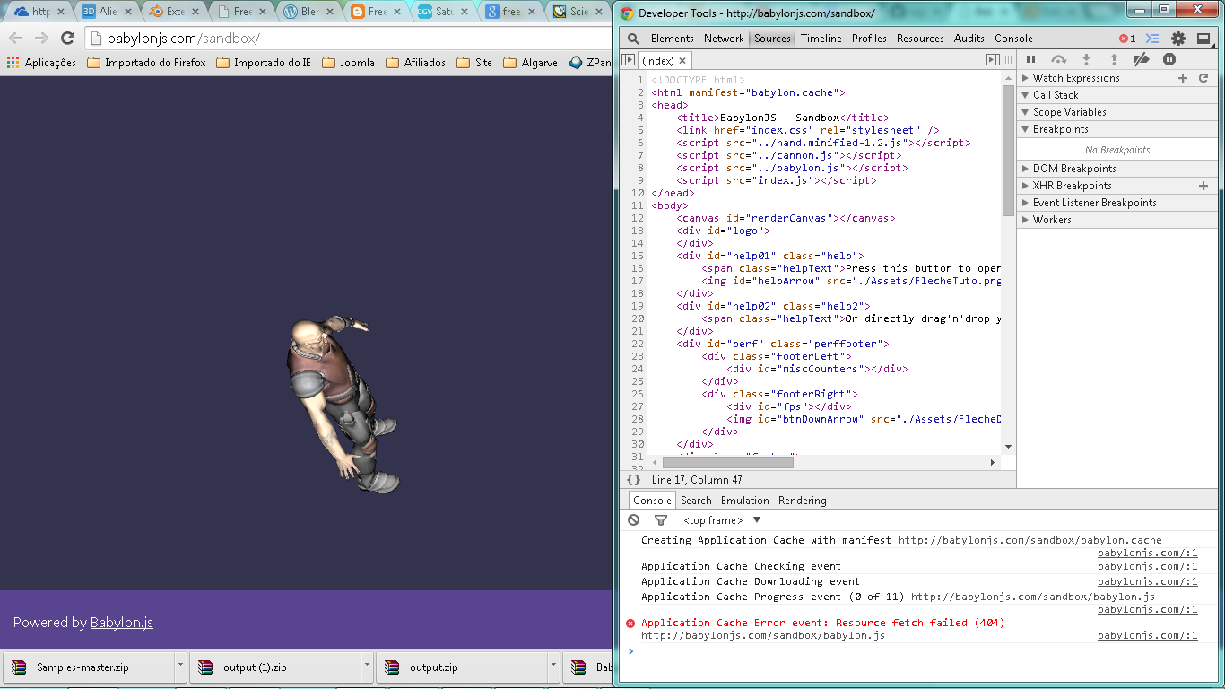Step into next function call
This screenshot has width=1225, height=689.
click(1086, 59)
